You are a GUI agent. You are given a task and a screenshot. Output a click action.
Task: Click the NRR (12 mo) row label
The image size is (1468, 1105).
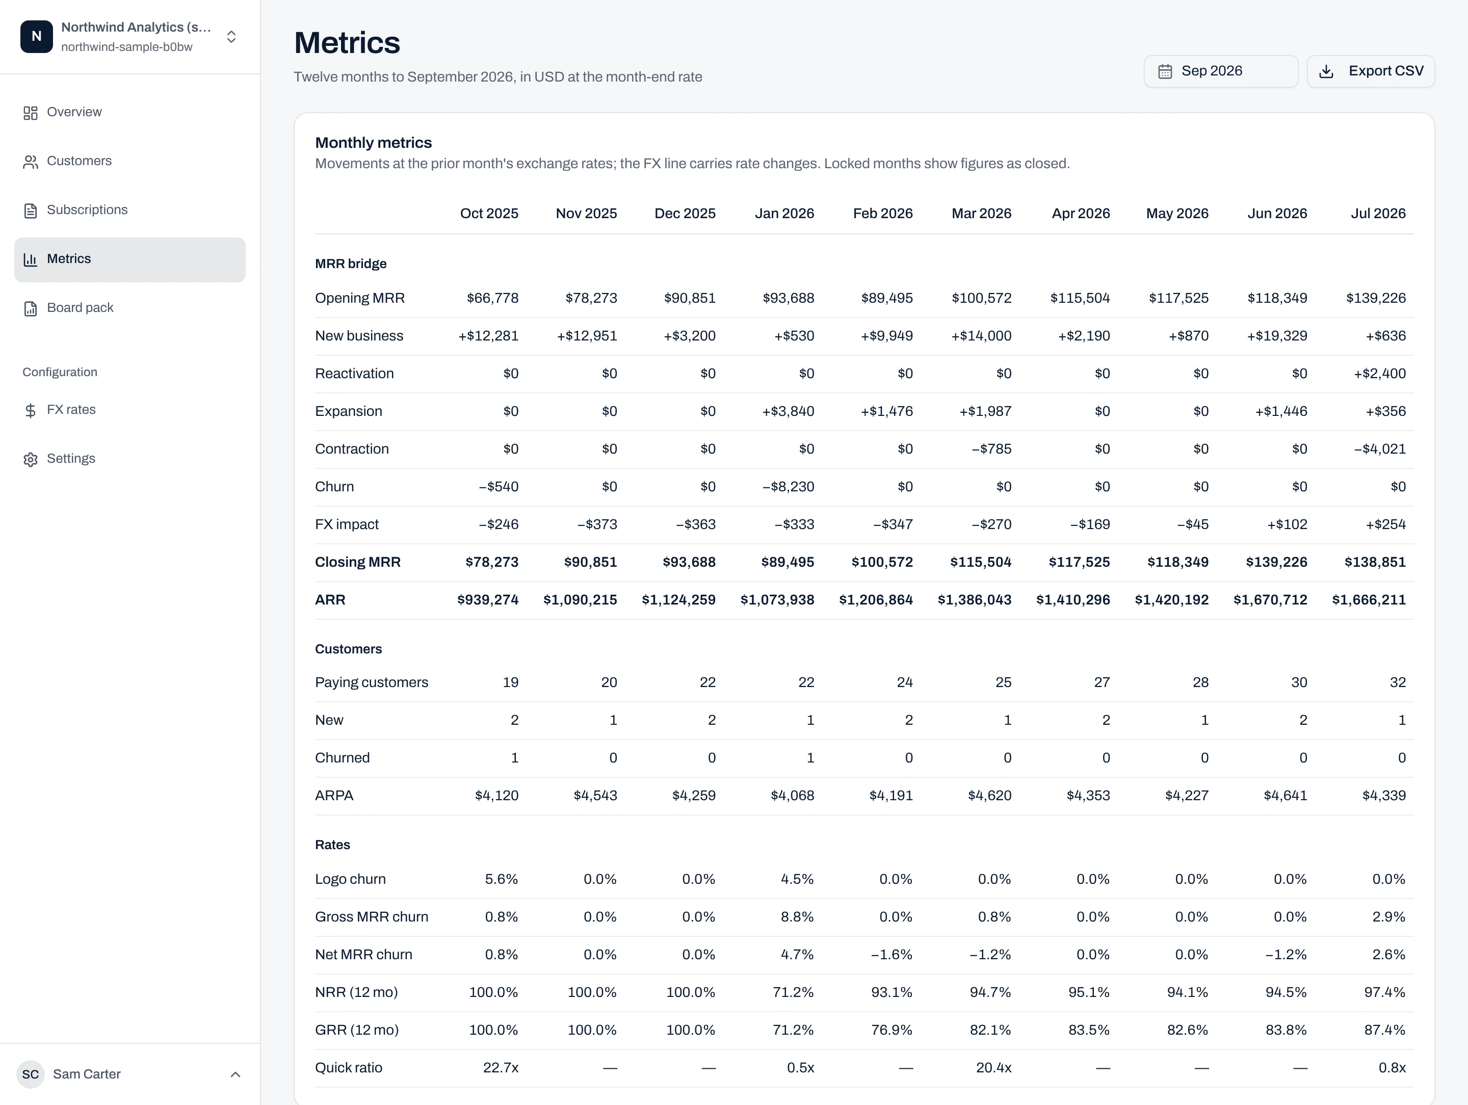coord(356,993)
